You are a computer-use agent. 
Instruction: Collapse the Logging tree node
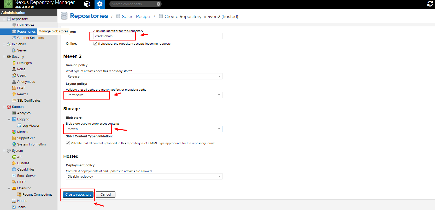click(x=9, y=119)
